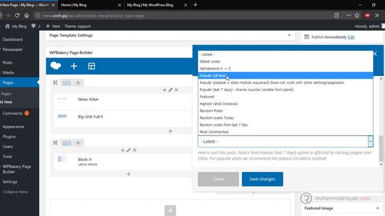
Task: Bookmark this page with the star icon
Action: point(357,16)
